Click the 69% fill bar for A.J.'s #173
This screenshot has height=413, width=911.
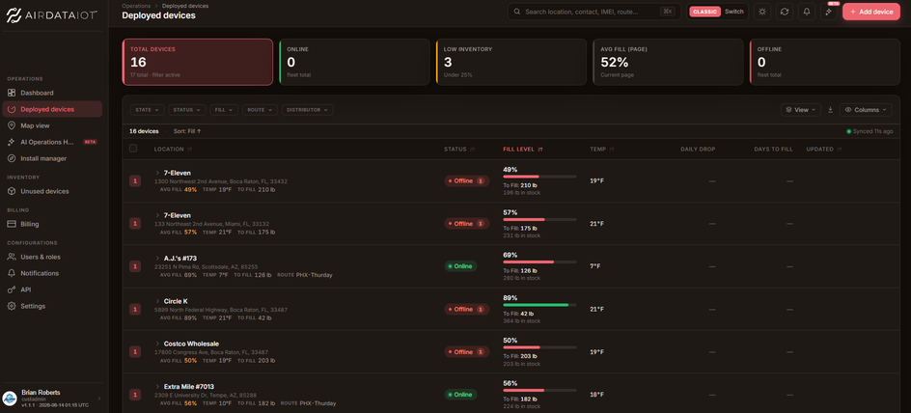click(539, 262)
